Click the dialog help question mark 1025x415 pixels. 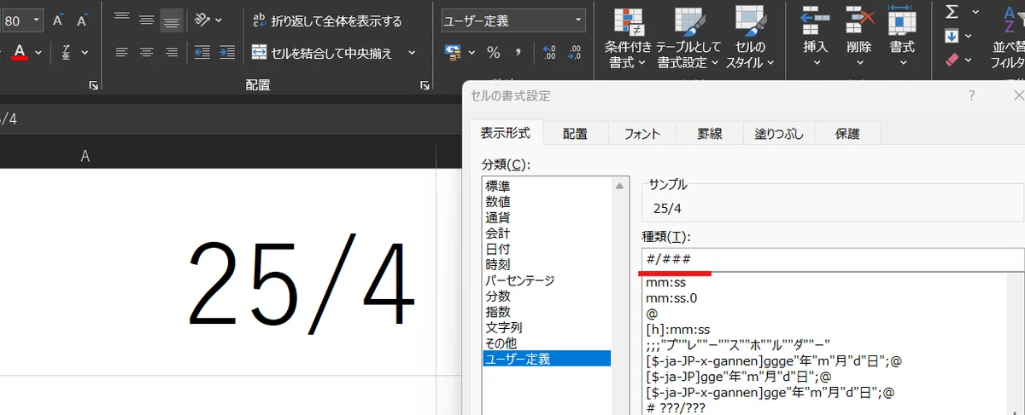[x=971, y=95]
